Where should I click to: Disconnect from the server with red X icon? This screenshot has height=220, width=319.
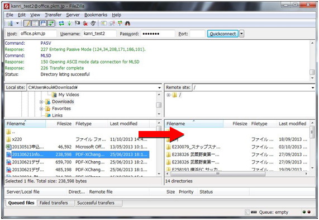[x=85, y=24]
